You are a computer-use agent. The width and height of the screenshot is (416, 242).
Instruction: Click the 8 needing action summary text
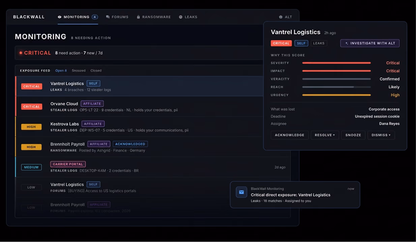pos(91,38)
